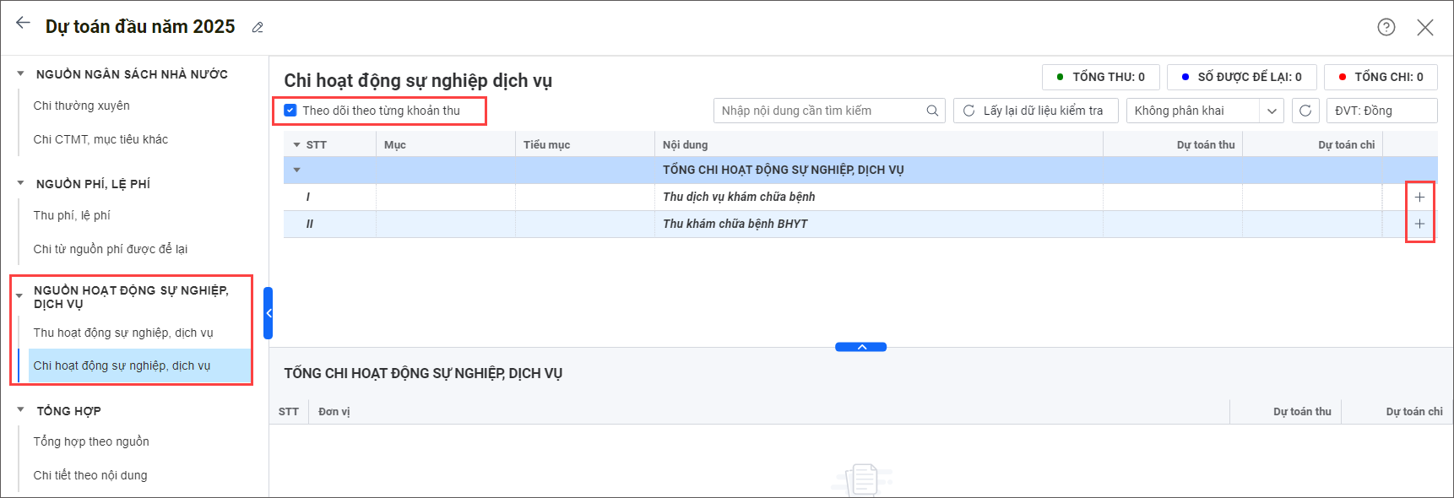Click the search content input field

tap(819, 111)
